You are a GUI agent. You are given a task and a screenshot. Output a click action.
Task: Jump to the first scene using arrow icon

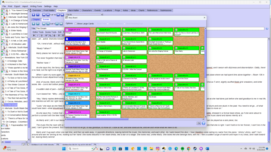[44, 24]
